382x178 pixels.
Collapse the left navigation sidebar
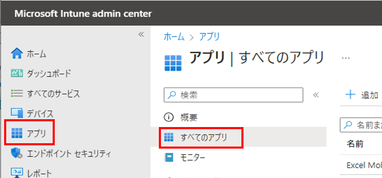click(x=141, y=34)
